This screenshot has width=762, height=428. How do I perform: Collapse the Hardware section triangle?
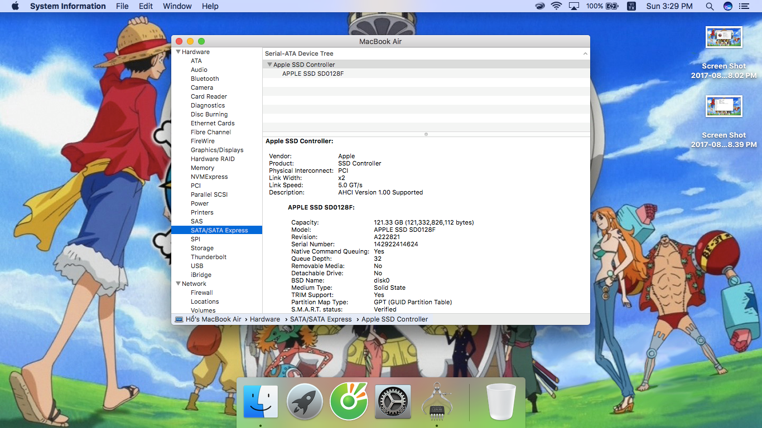179,52
